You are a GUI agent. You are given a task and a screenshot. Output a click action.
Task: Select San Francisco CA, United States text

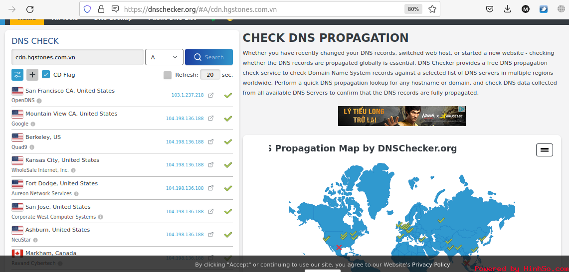click(70, 91)
